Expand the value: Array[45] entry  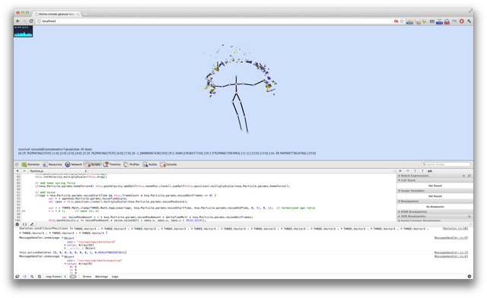click(79, 246)
